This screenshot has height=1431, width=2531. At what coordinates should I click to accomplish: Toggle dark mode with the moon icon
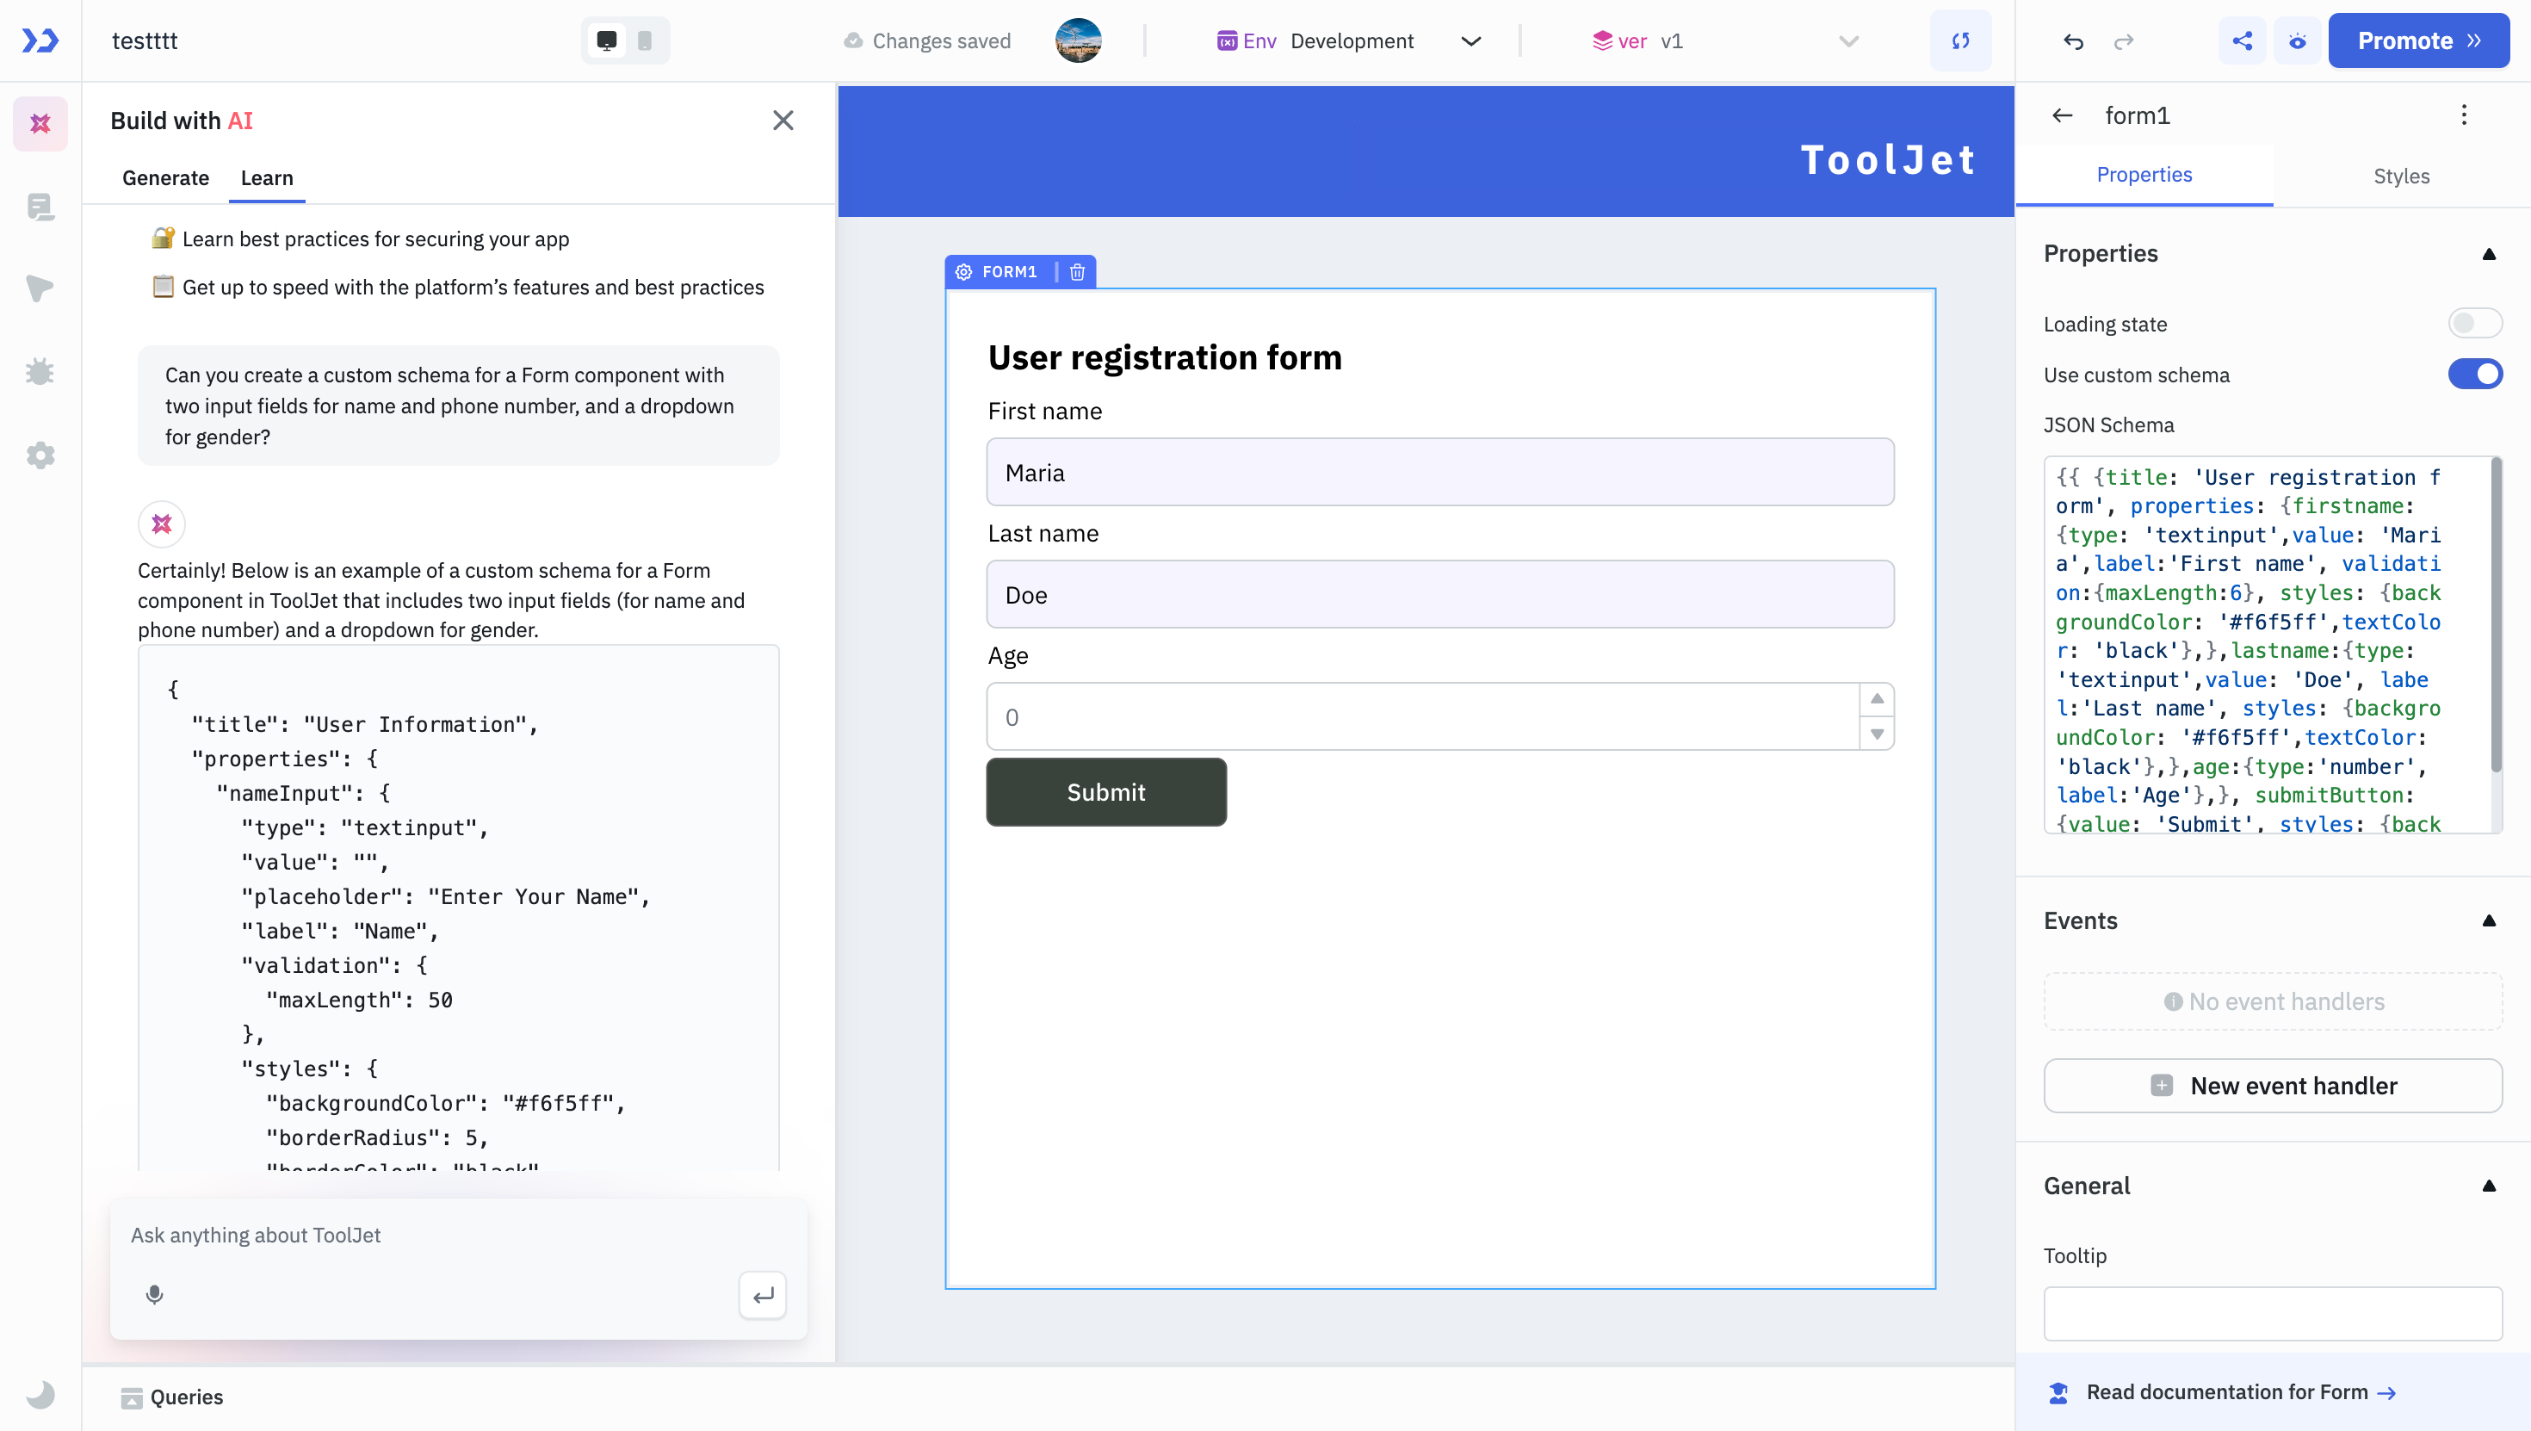pos(40,1394)
